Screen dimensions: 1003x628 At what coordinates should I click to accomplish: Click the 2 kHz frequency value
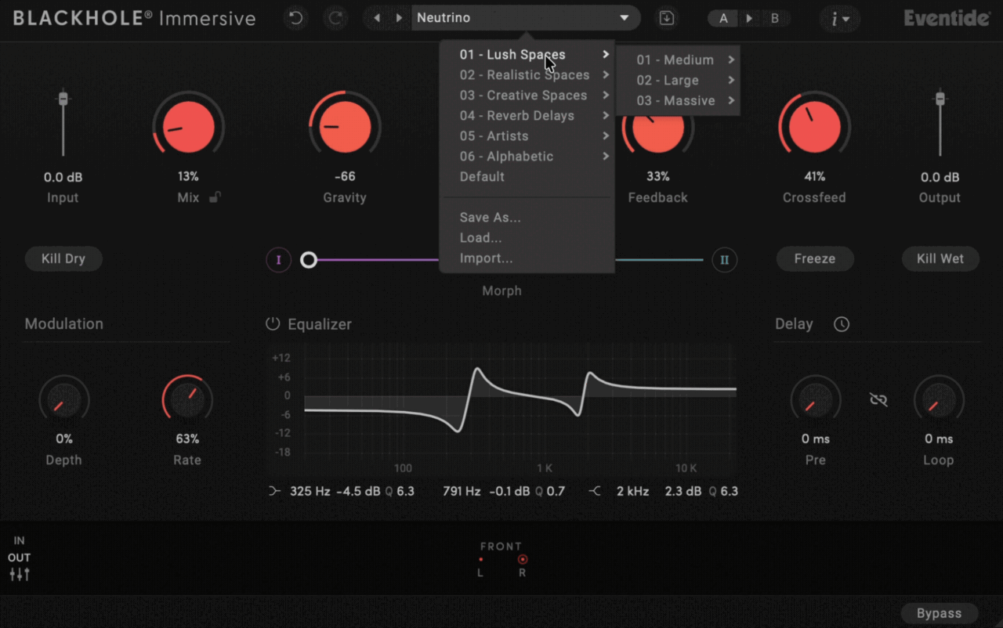tap(632, 492)
